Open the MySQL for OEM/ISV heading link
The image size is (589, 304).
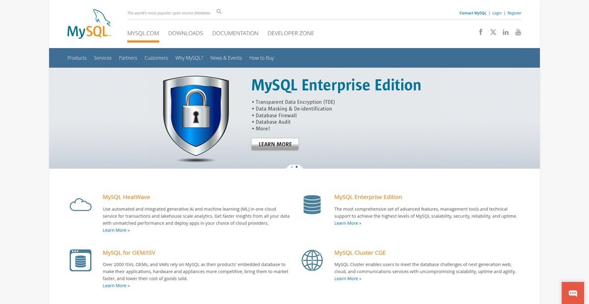click(129, 253)
